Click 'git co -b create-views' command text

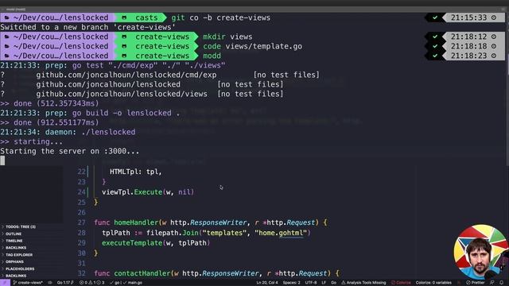221,17
